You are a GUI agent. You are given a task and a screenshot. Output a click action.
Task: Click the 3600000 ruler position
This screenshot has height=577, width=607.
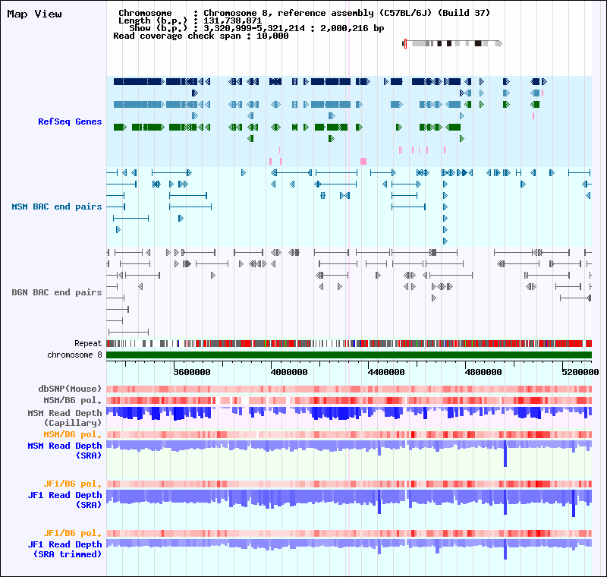[192, 372]
